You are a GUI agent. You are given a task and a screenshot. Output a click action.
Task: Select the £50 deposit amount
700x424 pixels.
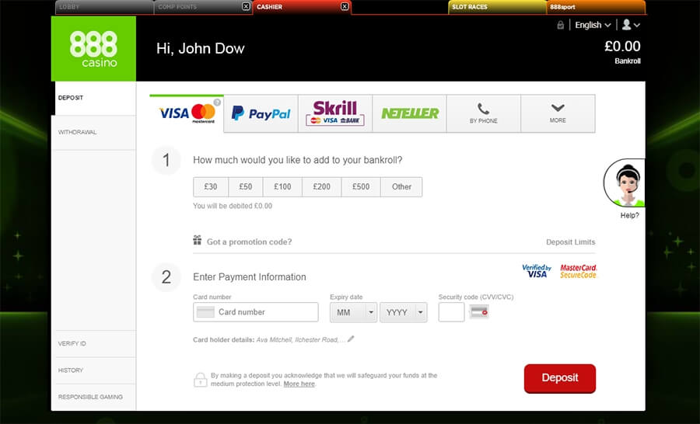coord(246,187)
